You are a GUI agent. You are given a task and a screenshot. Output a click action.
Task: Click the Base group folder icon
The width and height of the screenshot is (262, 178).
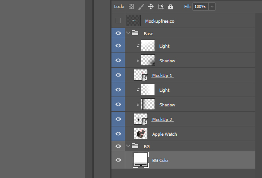pyautogui.click(x=135, y=33)
